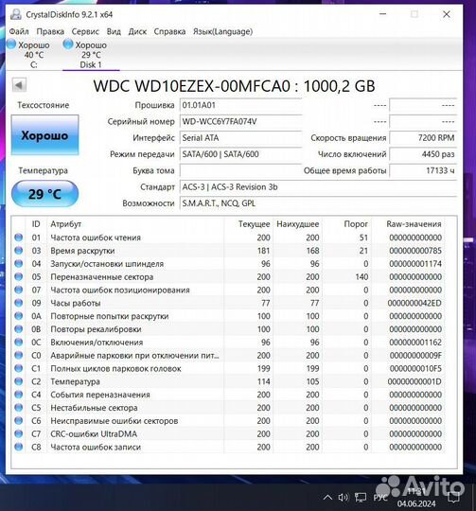
Task: Click the Хорошо health status button
Action: click(45, 135)
